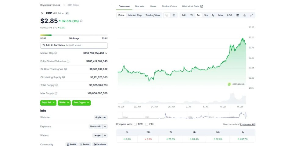
Task: Click info icon next to price change
Action: (x=81, y=21)
